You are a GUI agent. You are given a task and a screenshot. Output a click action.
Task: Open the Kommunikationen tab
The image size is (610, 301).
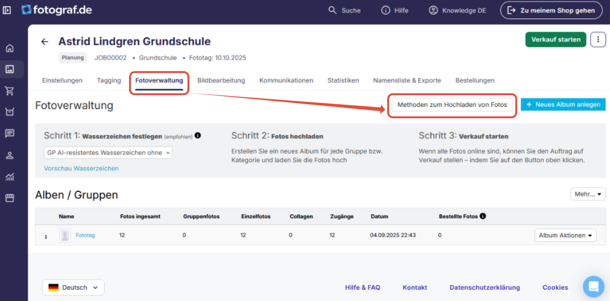coord(286,81)
